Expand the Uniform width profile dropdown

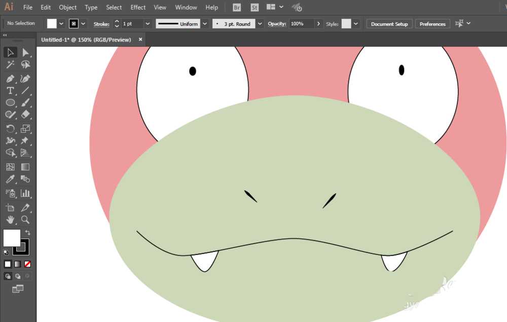coord(205,24)
